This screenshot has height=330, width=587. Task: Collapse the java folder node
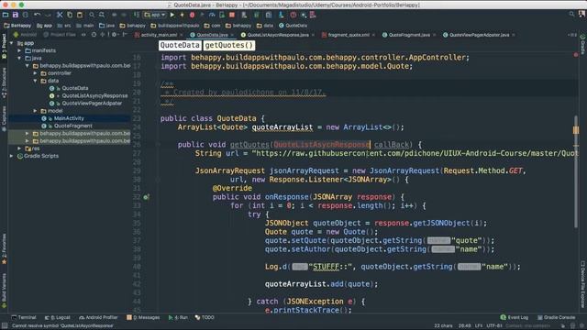[19, 58]
